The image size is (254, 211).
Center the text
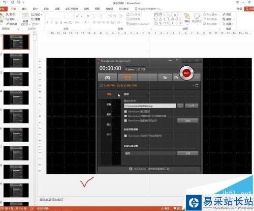pos(99,22)
